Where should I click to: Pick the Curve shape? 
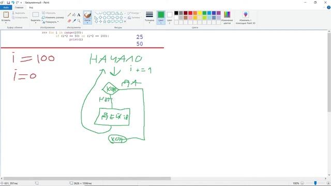(x=100, y=13)
